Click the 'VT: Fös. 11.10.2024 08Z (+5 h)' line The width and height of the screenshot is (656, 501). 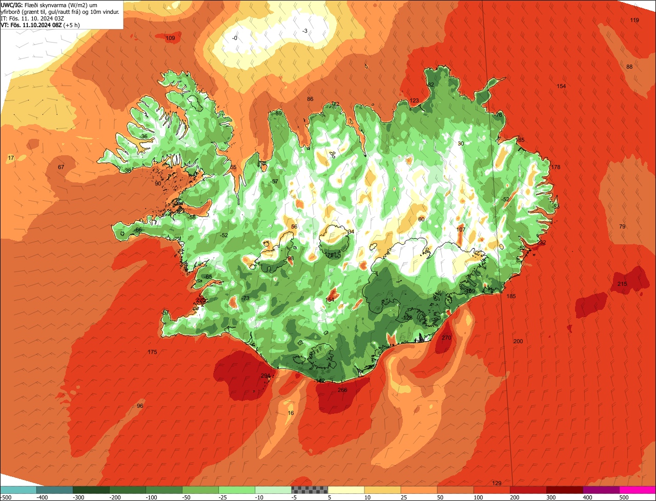[40, 25]
